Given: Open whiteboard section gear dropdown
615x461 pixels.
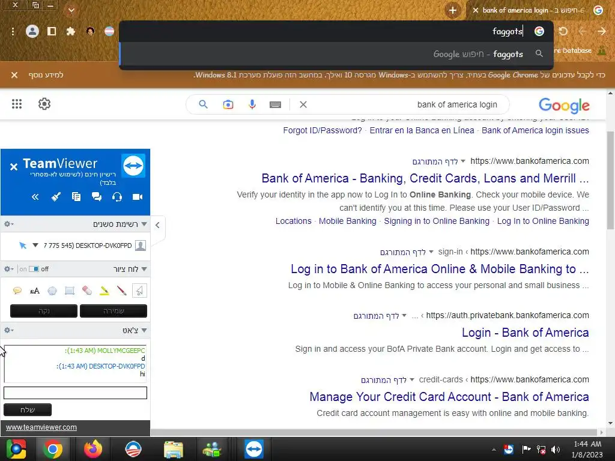Looking at the screenshot, I should 8,269.
